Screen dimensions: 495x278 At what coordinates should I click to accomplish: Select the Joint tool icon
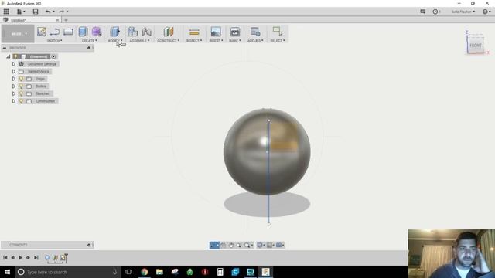(146, 32)
